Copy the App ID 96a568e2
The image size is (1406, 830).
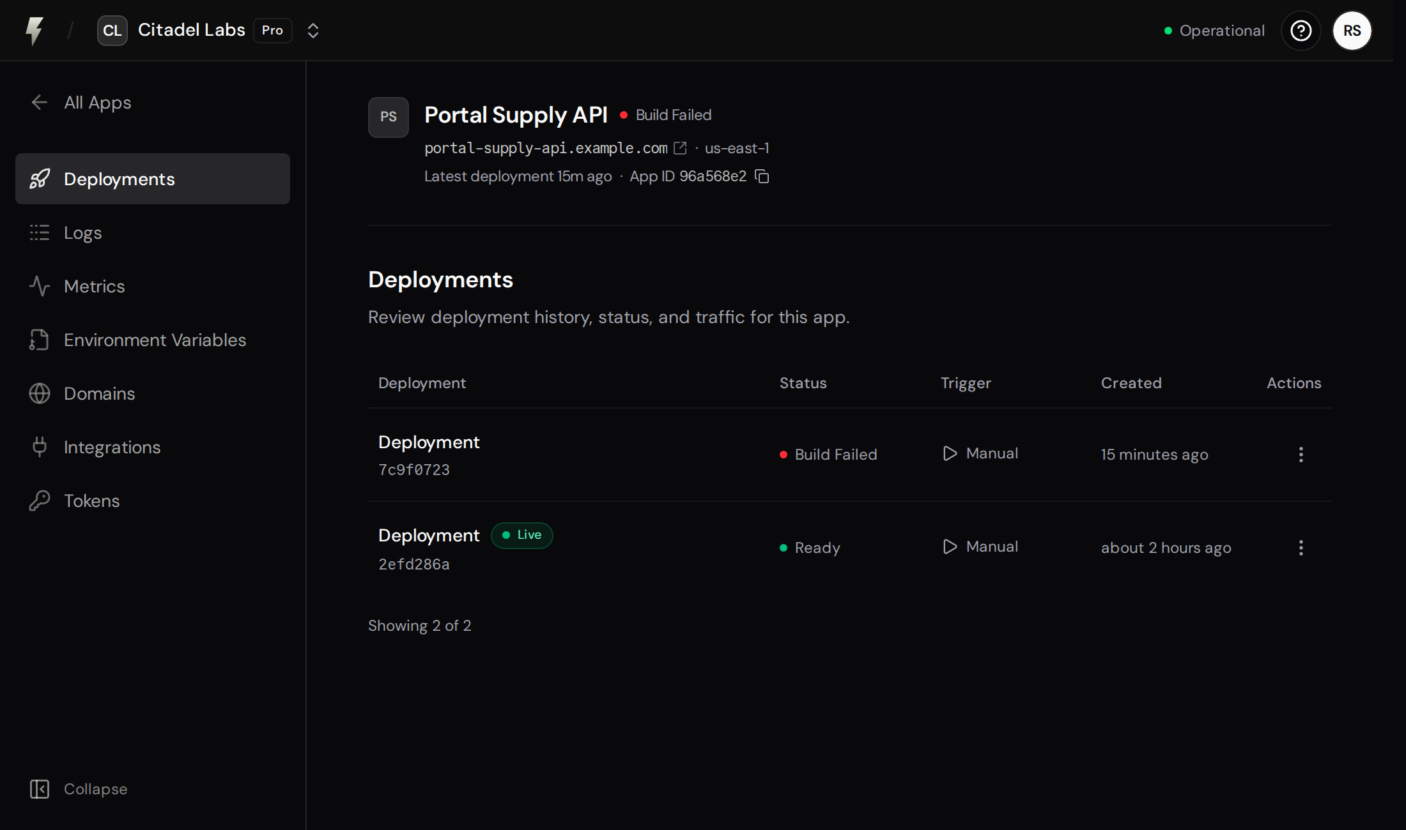click(x=762, y=176)
